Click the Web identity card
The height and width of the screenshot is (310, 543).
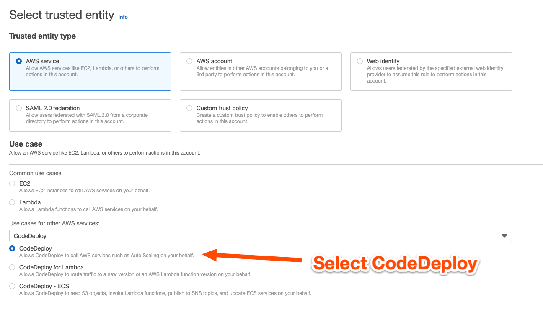[431, 71]
